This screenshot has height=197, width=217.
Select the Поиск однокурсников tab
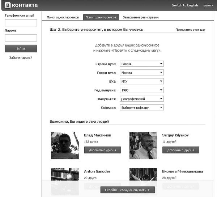[x=101, y=17]
